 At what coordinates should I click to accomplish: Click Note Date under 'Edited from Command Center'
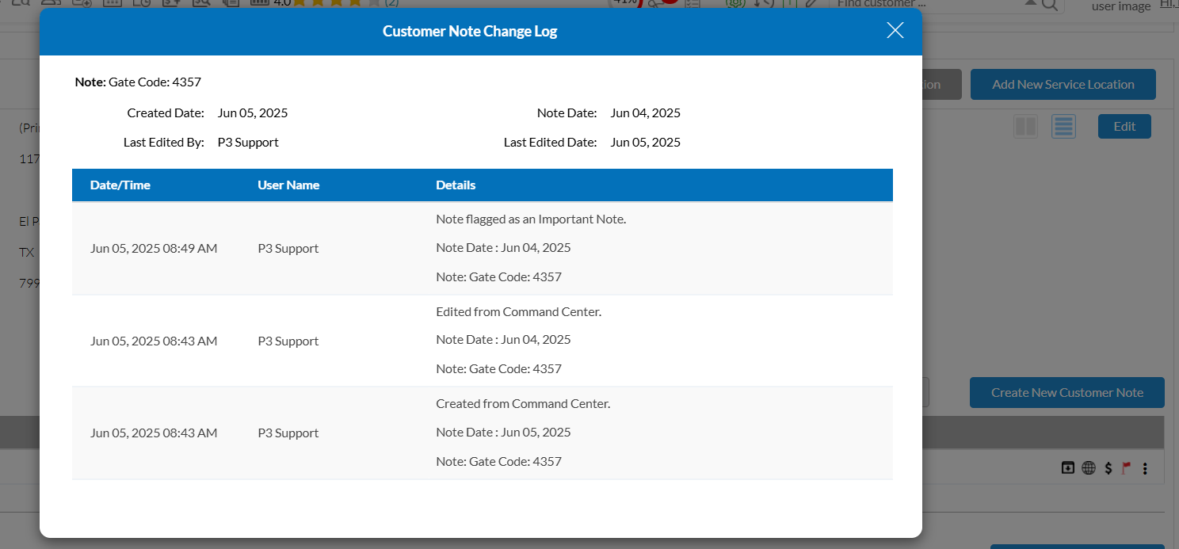[503, 339]
